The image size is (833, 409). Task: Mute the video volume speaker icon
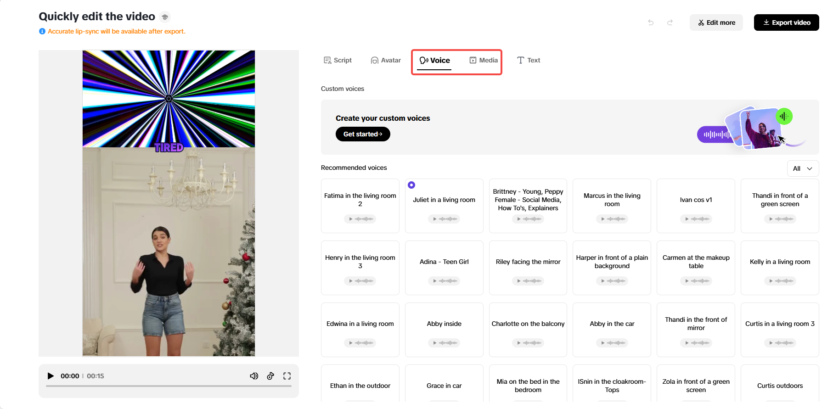pyautogui.click(x=254, y=376)
